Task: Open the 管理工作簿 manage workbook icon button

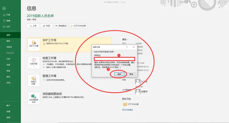Action: (34, 80)
